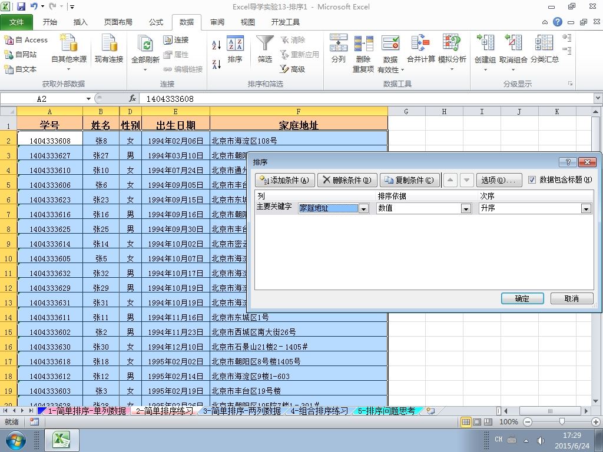Save the workbook from quick access toolbar
Viewport: 603px width, 452px height.
pyautogui.click(x=21, y=6)
